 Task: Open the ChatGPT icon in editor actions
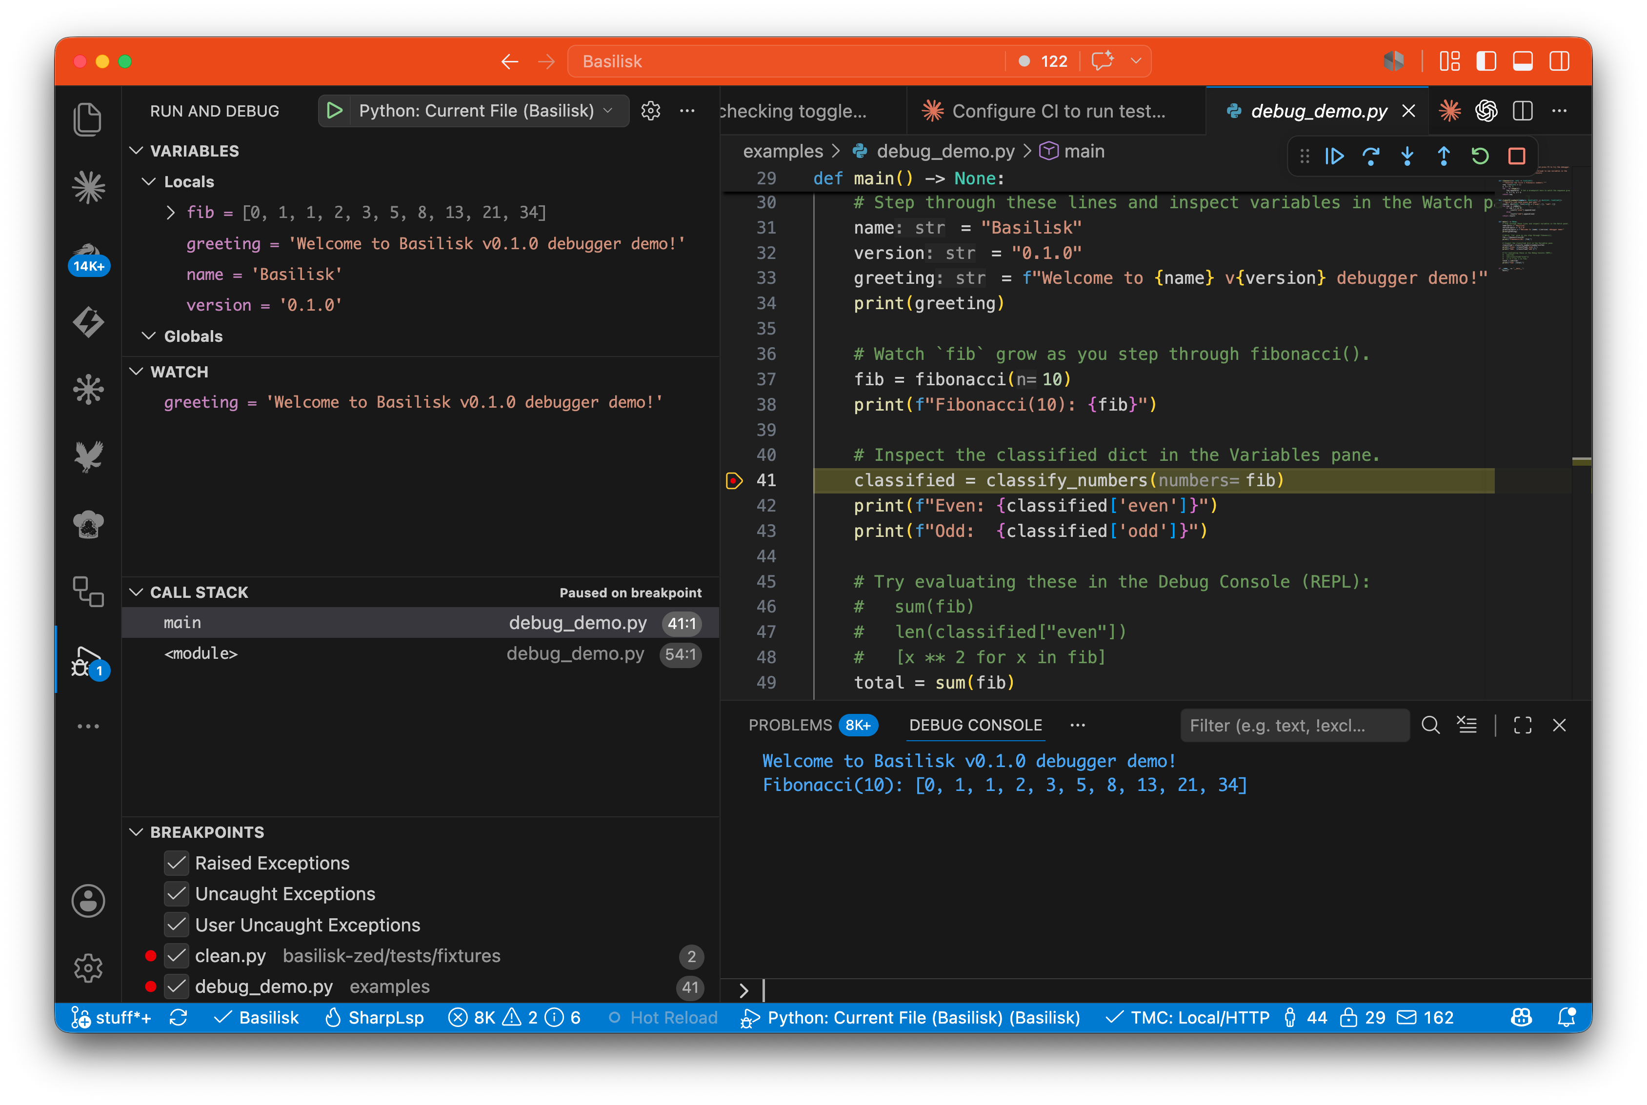pos(1486,111)
